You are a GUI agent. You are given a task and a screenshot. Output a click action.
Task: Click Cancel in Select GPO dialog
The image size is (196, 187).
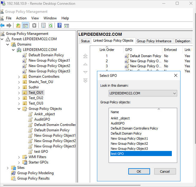point(165,172)
